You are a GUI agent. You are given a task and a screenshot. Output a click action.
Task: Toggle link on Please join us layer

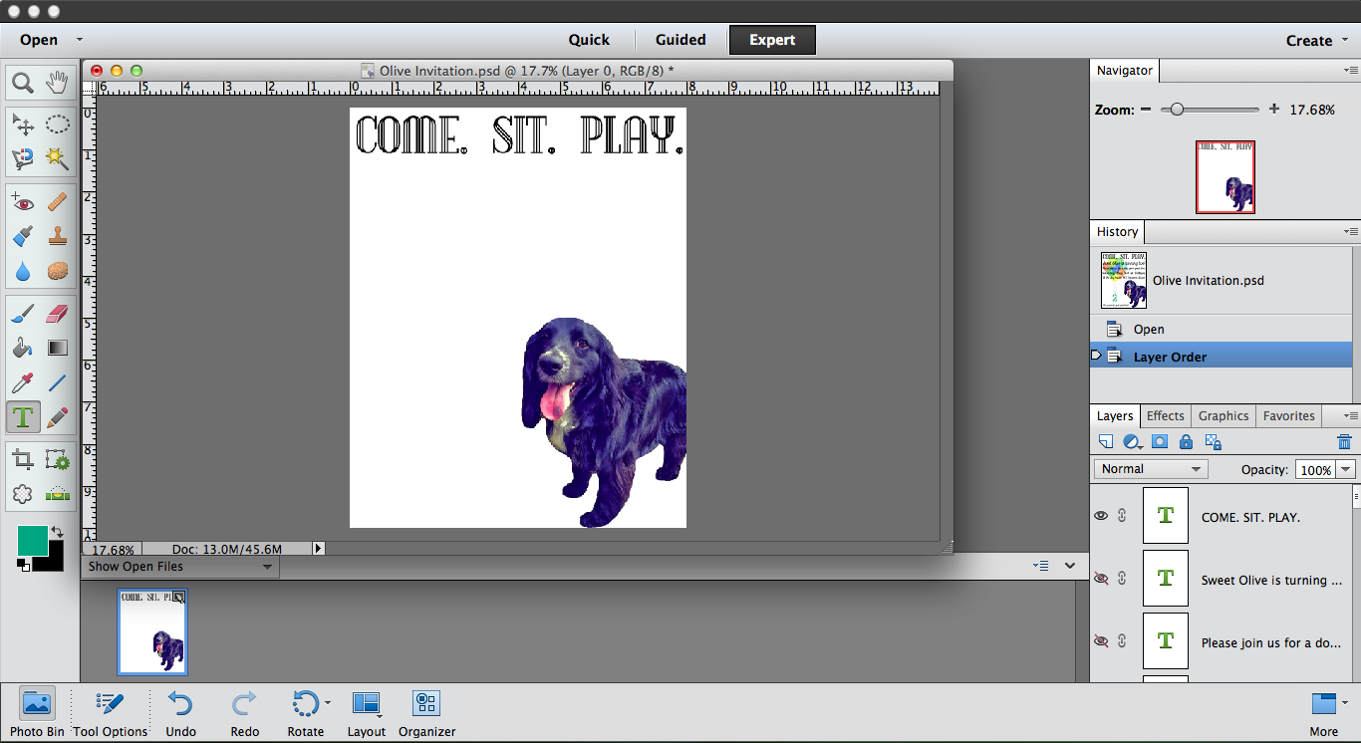[x=1122, y=641]
